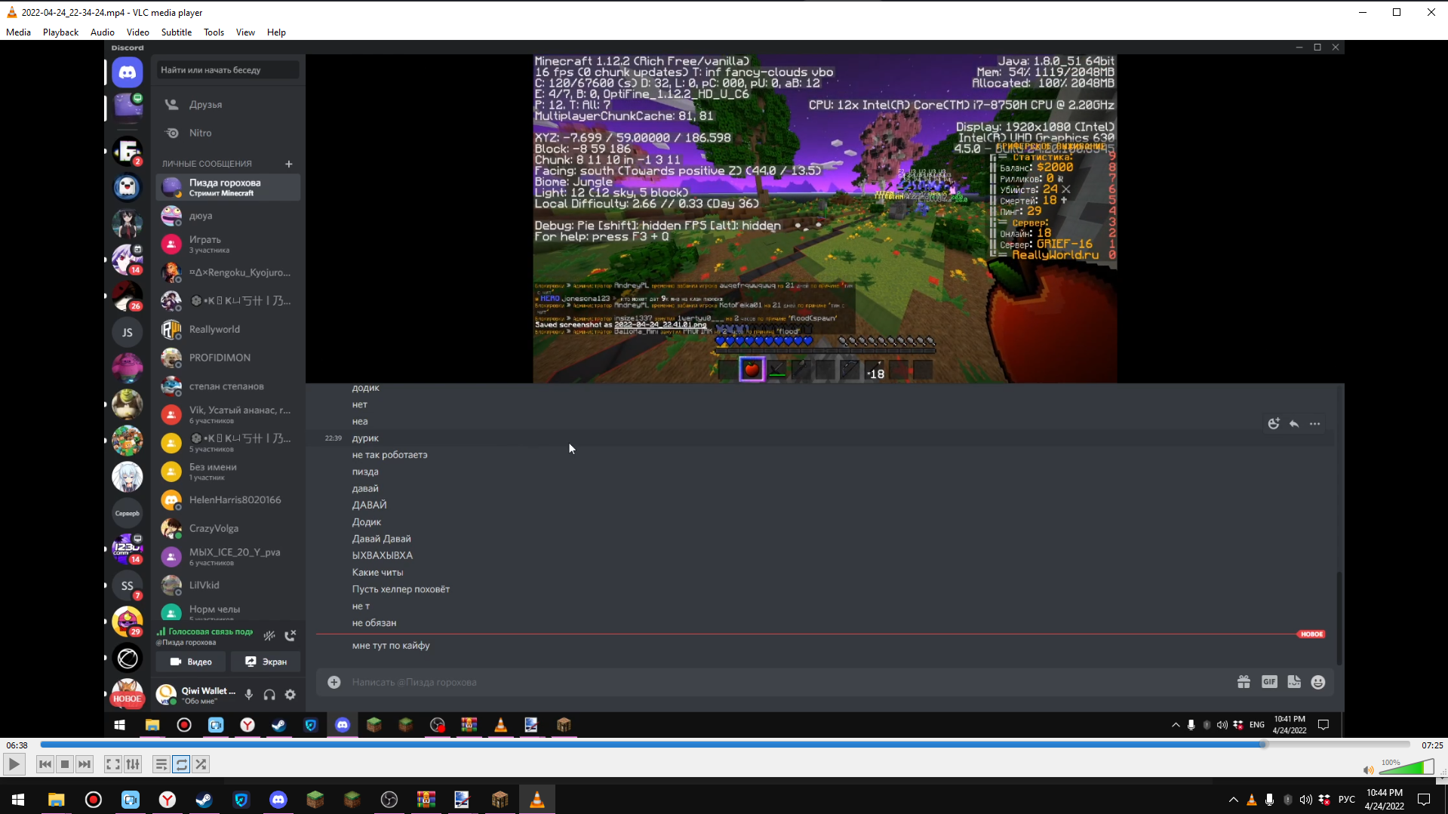Expand hidden system tray icons chevron
Image resolution: width=1448 pixels, height=814 pixels.
pos(1233,800)
